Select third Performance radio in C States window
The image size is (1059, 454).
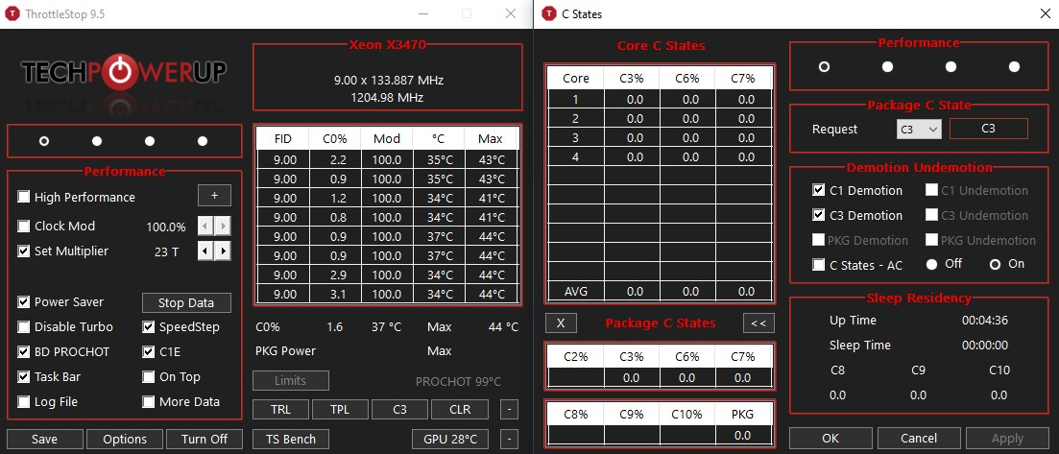951,67
